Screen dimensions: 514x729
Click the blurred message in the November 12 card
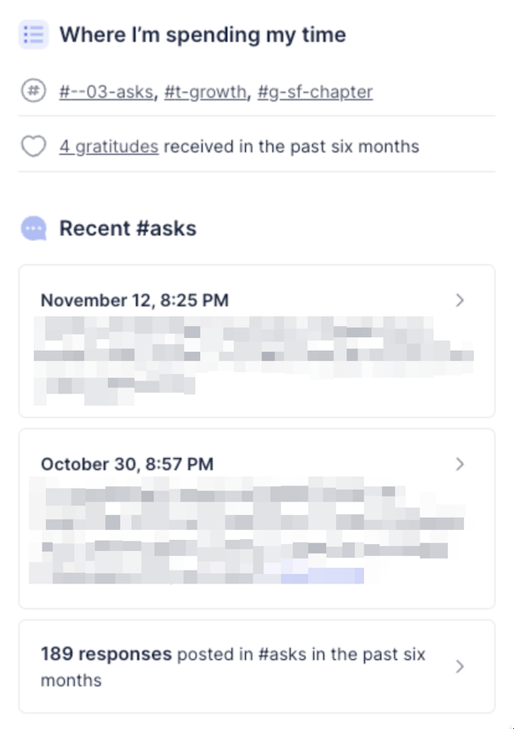[x=254, y=360]
